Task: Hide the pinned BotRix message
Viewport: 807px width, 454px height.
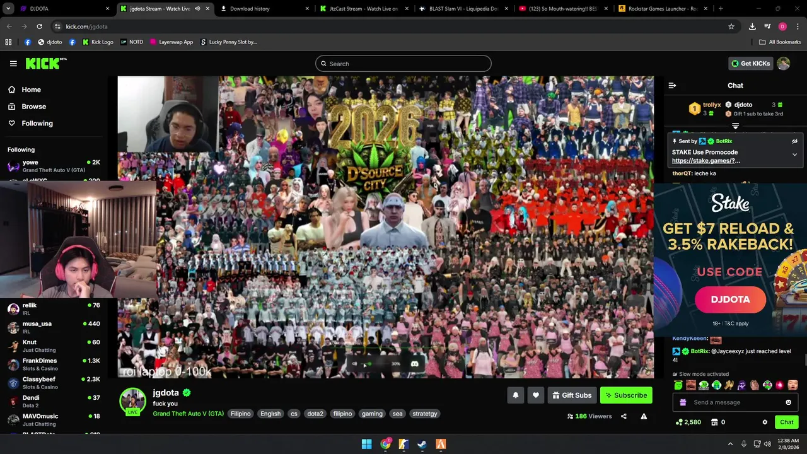Action: point(794,141)
